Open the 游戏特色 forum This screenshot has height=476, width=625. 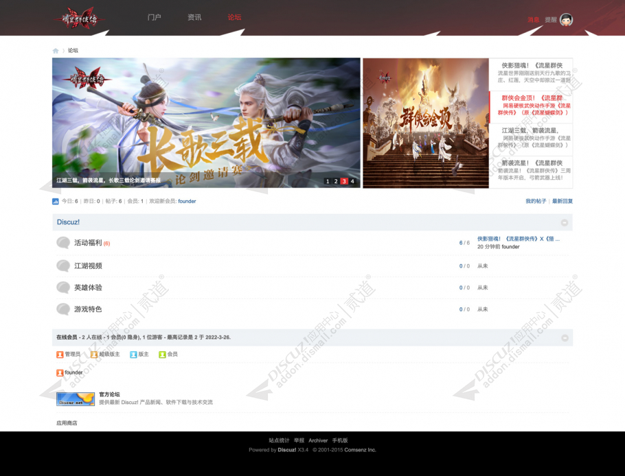pos(88,309)
